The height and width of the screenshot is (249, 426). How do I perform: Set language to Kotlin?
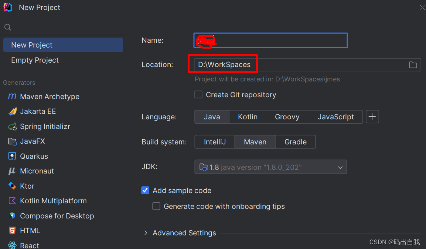coord(248,117)
